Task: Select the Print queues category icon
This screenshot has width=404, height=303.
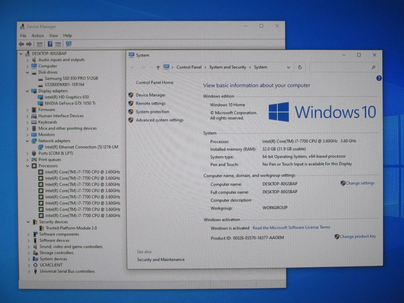Action: coord(34,159)
